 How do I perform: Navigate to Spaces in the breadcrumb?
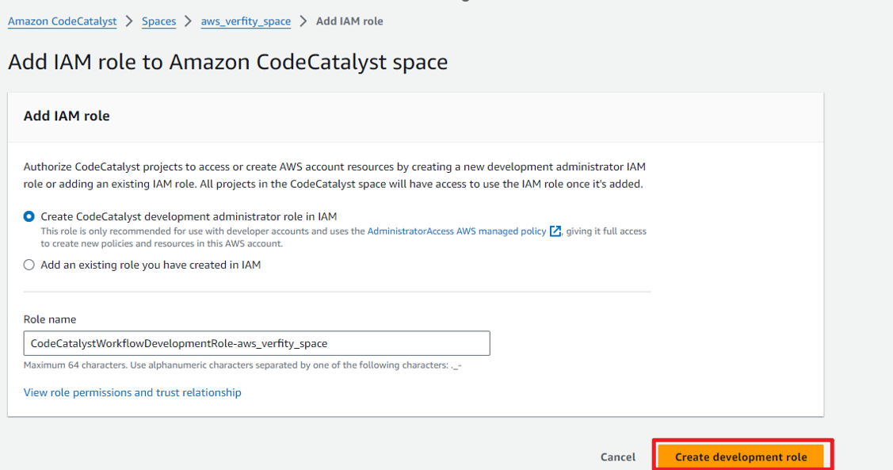(158, 21)
